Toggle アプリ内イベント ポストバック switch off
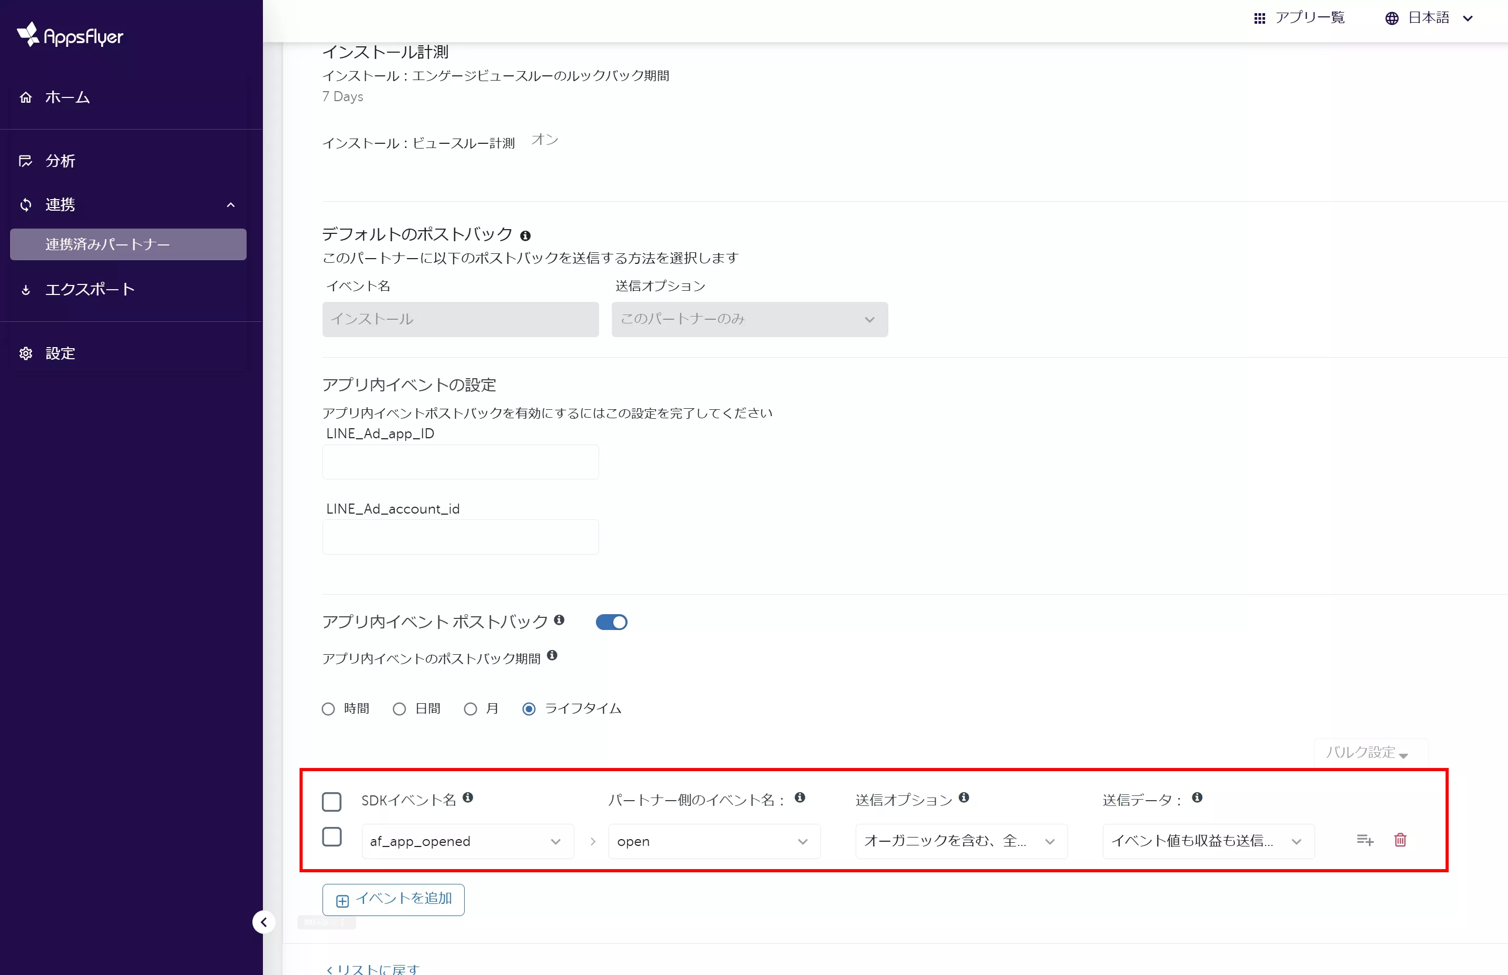Viewport: 1508px width, 975px height. pyautogui.click(x=611, y=623)
